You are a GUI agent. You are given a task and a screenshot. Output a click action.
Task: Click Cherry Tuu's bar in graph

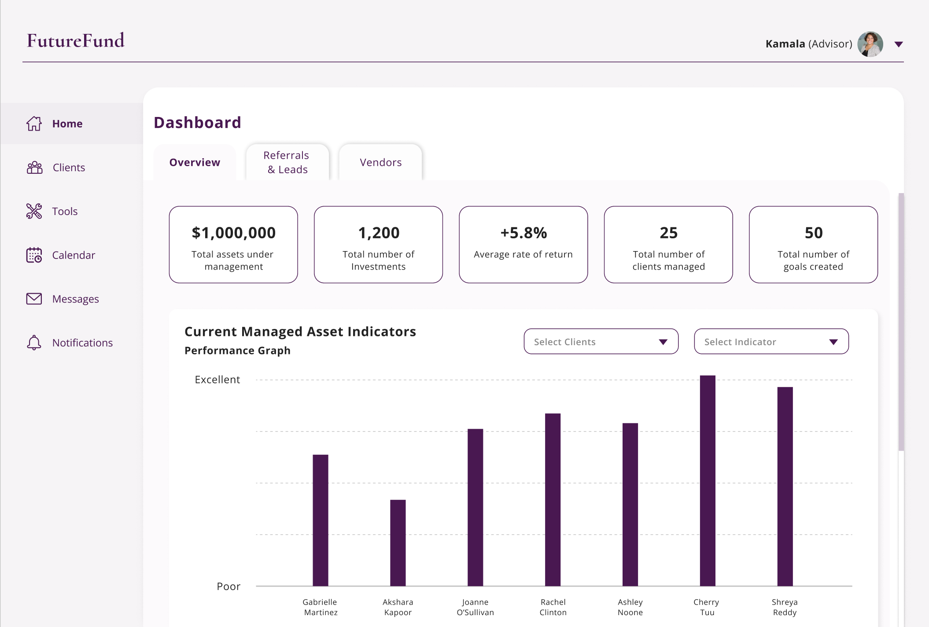708,481
